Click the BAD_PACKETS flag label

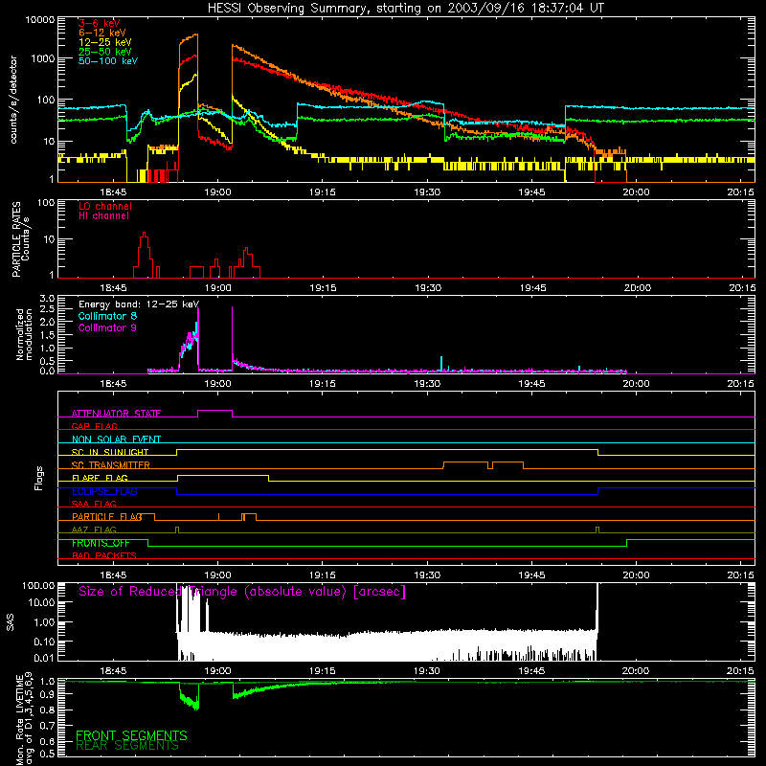[x=104, y=555]
